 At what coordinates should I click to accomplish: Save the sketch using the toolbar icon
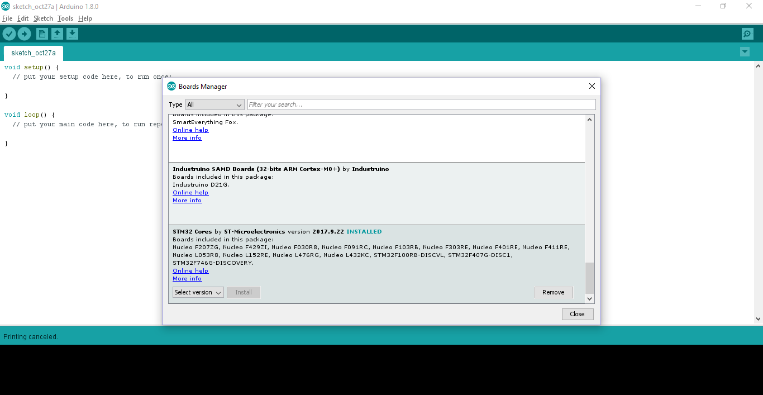coord(72,34)
